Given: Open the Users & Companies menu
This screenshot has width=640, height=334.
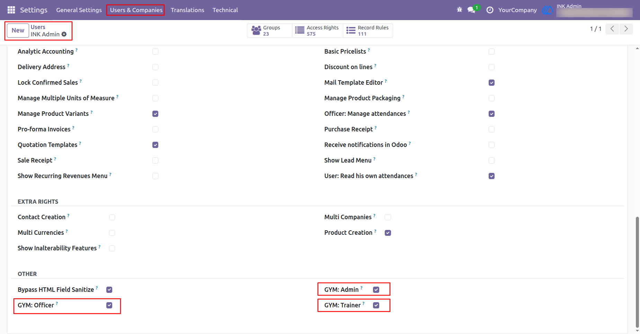Looking at the screenshot, I should point(136,10).
